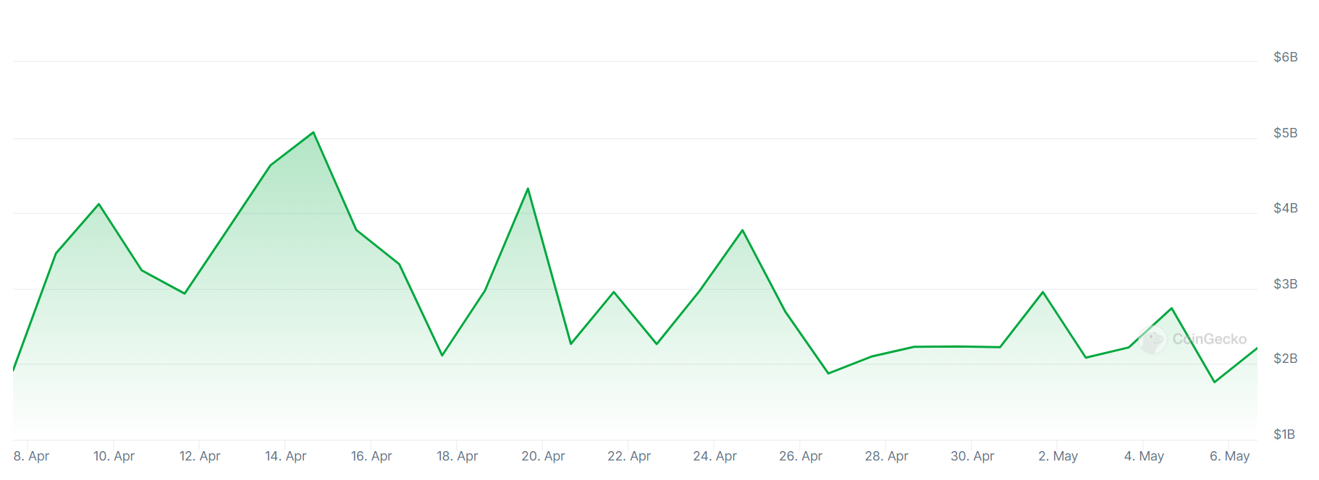Click the lowest dip of the line near 6. May
Screen dimensions: 1319x480
[x=1214, y=382]
